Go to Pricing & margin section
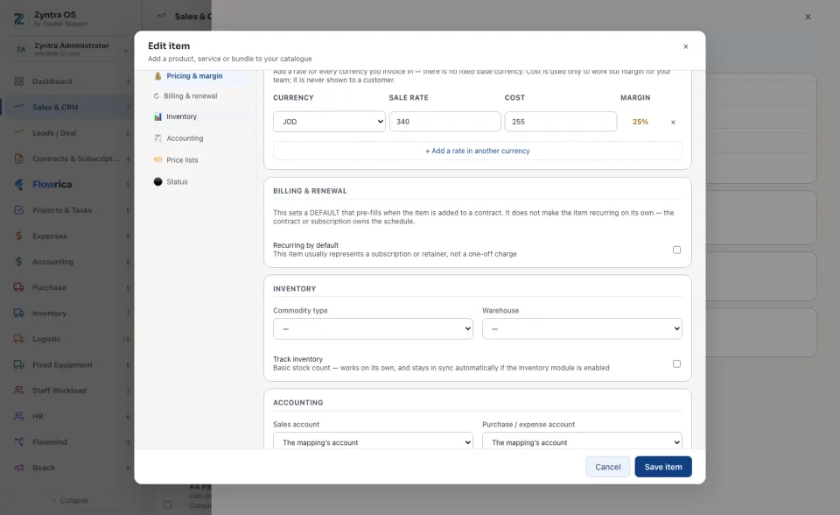This screenshot has width=840, height=515. coord(194,75)
